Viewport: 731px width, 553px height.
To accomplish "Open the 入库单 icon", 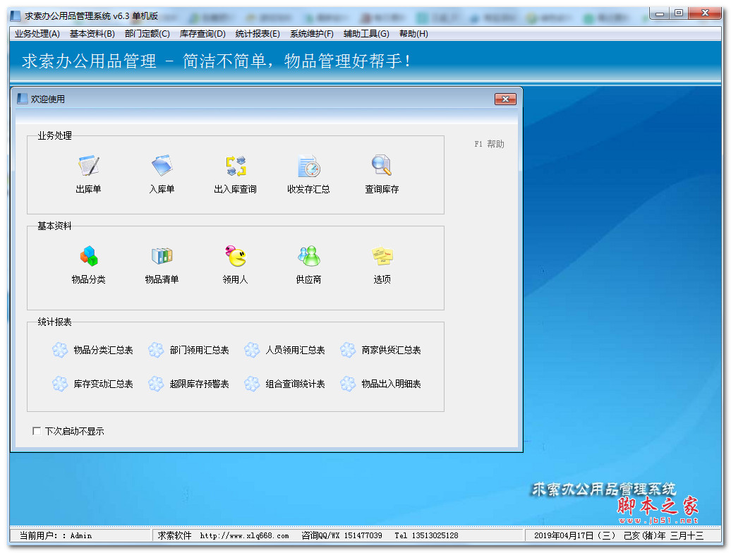I will (x=162, y=165).
